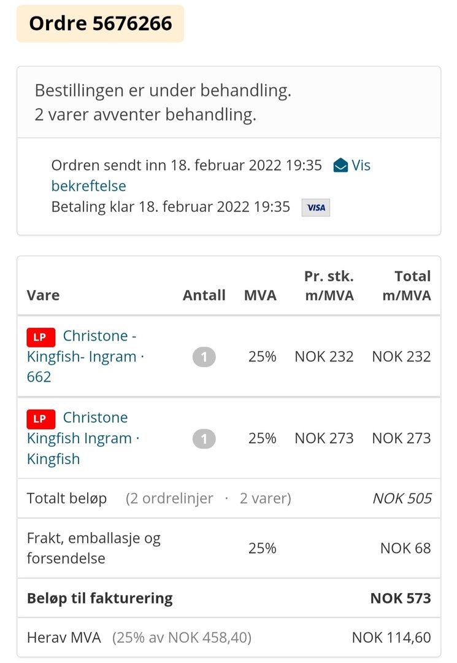Click the Antall column header
The width and height of the screenshot is (457, 663).
click(204, 295)
